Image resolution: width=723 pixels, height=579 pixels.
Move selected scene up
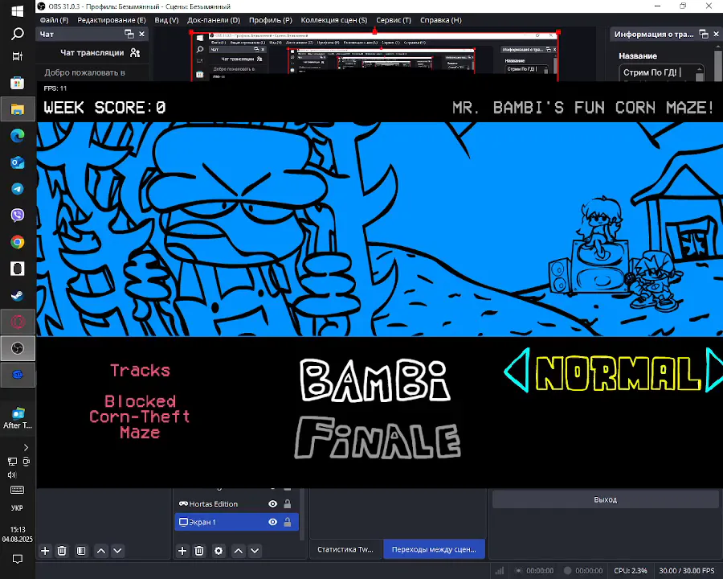tap(101, 551)
